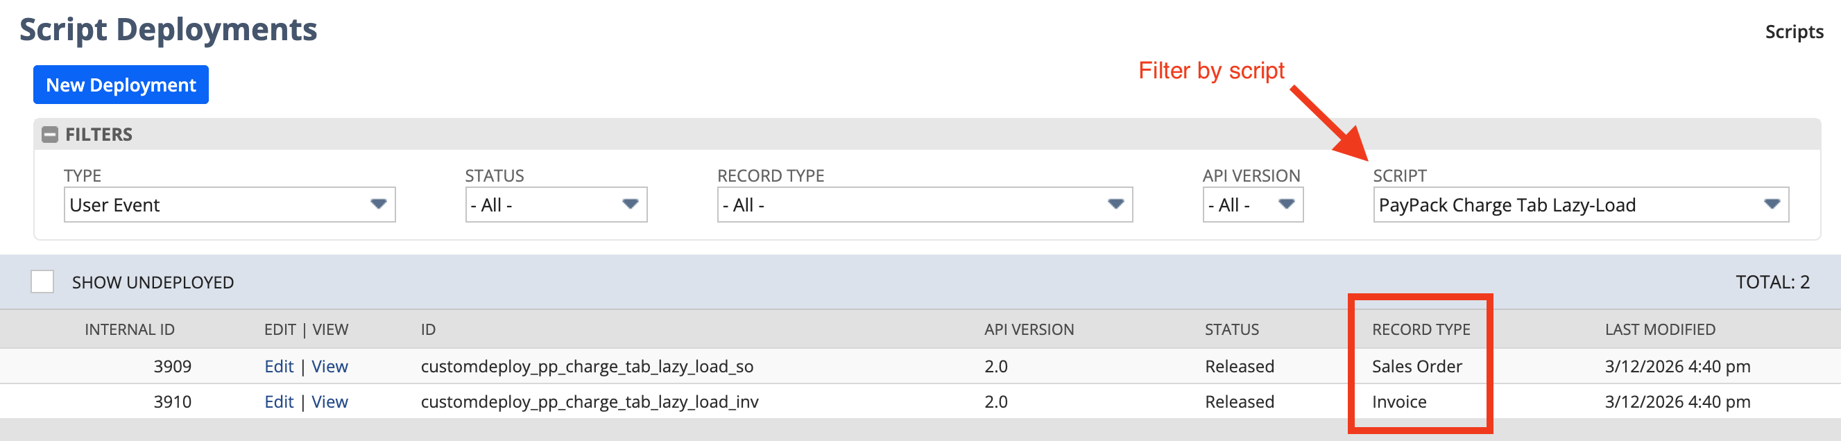Open the Scripts link in the corner
The image size is (1841, 441).
click(1794, 32)
